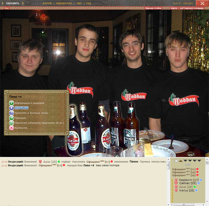This screenshot has width=209, height=206.
Task: Click the last black down-triangle in player list header
Action: point(199,161)
